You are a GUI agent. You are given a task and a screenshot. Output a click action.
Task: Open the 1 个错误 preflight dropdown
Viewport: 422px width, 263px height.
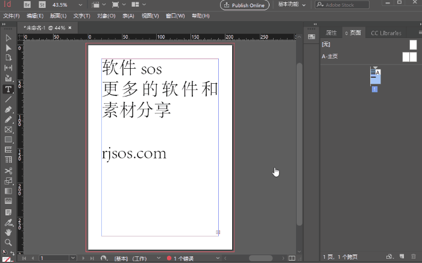pos(218,258)
